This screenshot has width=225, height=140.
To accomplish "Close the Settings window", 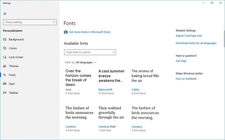I will point(221,3).
